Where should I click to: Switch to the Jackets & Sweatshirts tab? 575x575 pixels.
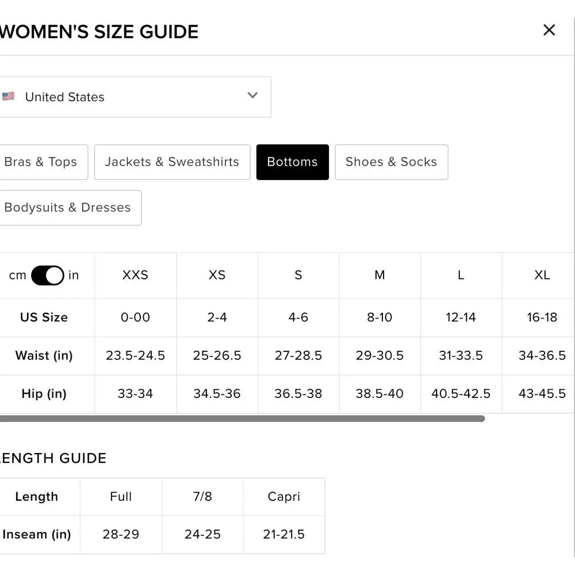[172, 162]
